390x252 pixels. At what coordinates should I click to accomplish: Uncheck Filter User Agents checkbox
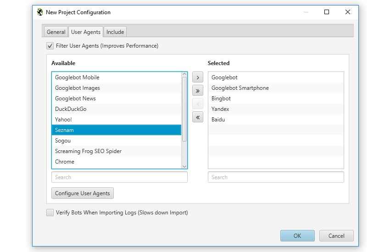pyautogui.click(x=50, y=46)
